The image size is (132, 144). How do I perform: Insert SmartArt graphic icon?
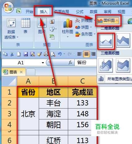[52, 37]
